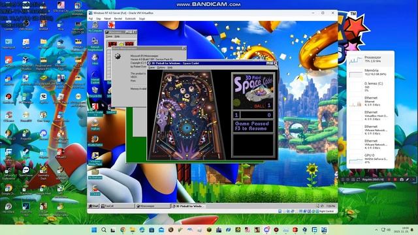Open the Windows notification bell
This screenshot has height=235, width=418.
[x=412, y=230]
